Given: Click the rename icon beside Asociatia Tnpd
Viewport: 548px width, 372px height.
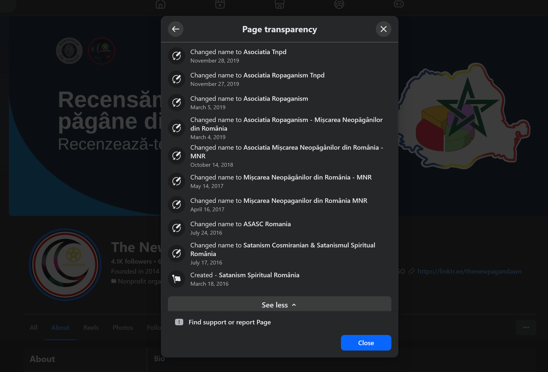Looking at the screenshot, I should pos(176,56).
